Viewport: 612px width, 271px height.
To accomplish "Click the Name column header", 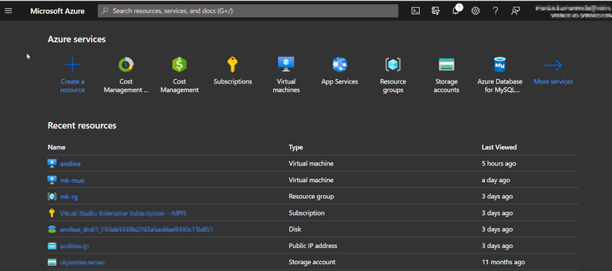I will pos(56,147).
